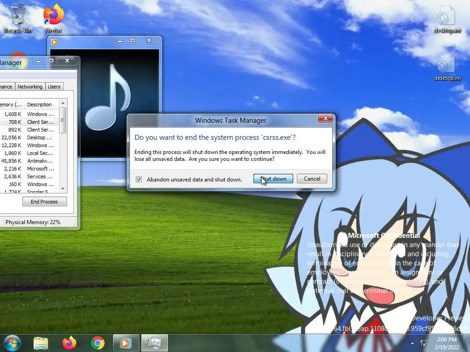Minimize the Media Player window
Screen dimensions: 470x352
pos(120,40)
